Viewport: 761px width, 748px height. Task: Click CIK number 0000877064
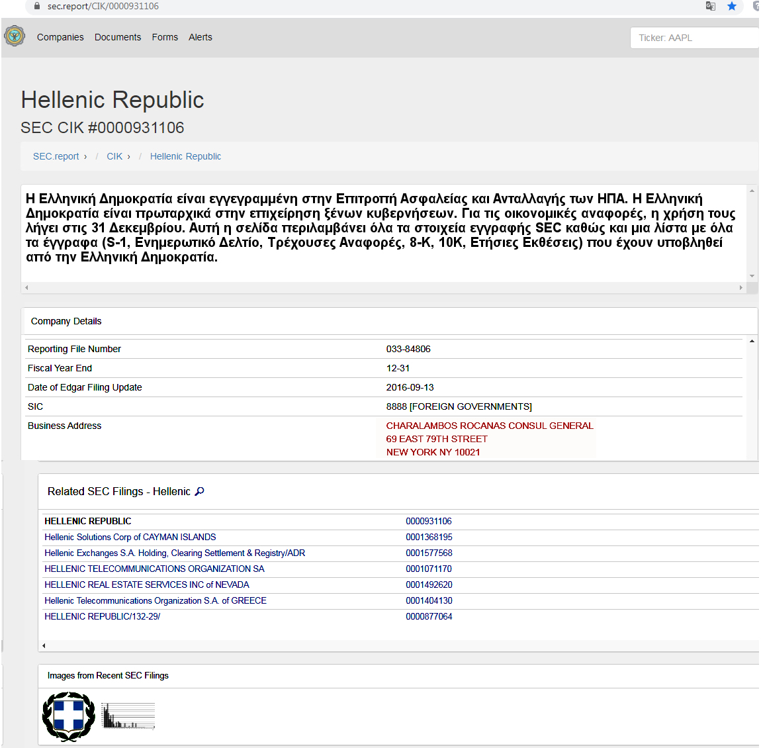429,617
